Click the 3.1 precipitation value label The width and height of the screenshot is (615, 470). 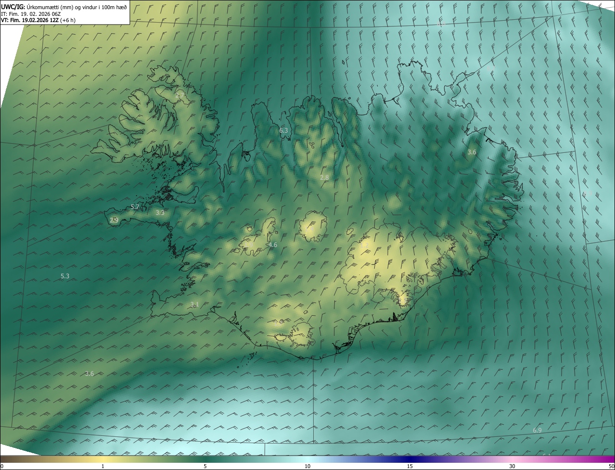tap(194, 304)
